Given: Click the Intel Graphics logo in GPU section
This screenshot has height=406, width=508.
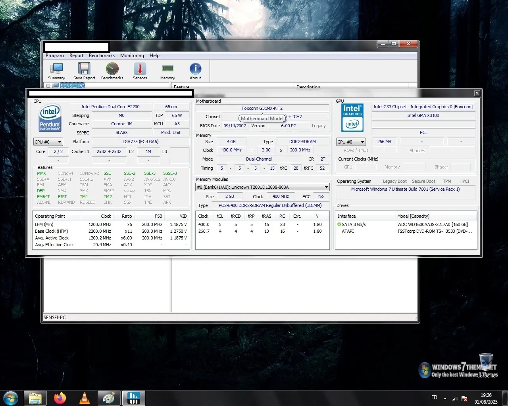Looking at the screenshot, I should (x=352, y=117).
